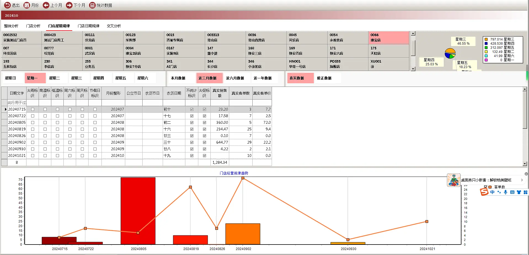Switch to 交叉分析 tab
This screenshot has height=255, width=529.
click(114, 26)
